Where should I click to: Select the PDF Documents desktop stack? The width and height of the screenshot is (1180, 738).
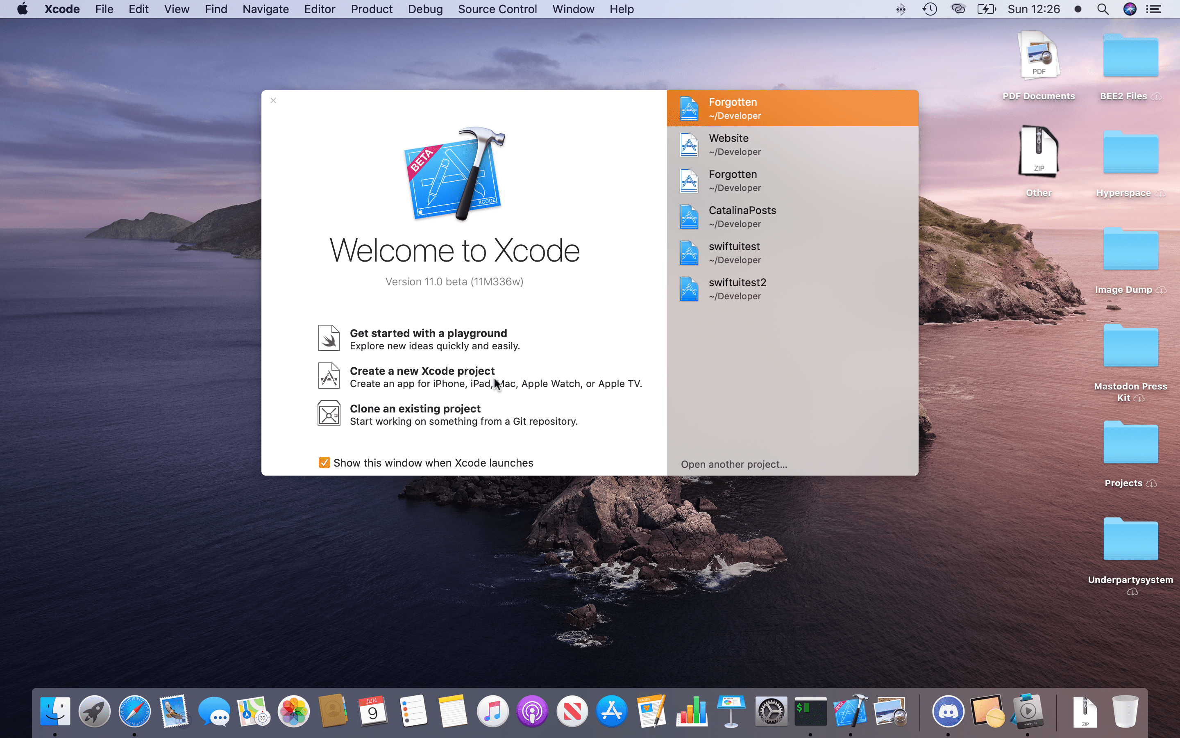(1039, 66)
